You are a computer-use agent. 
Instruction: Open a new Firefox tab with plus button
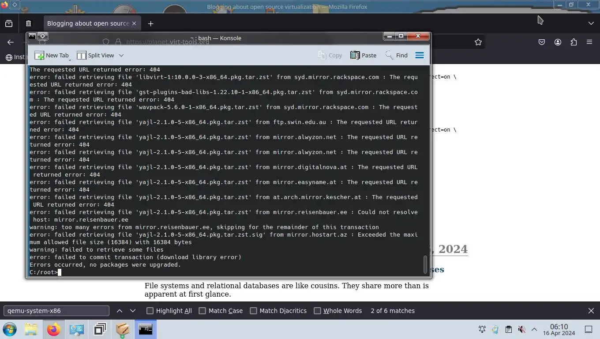150,23
